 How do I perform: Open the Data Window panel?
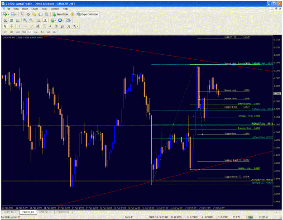(x=28, y=14)
